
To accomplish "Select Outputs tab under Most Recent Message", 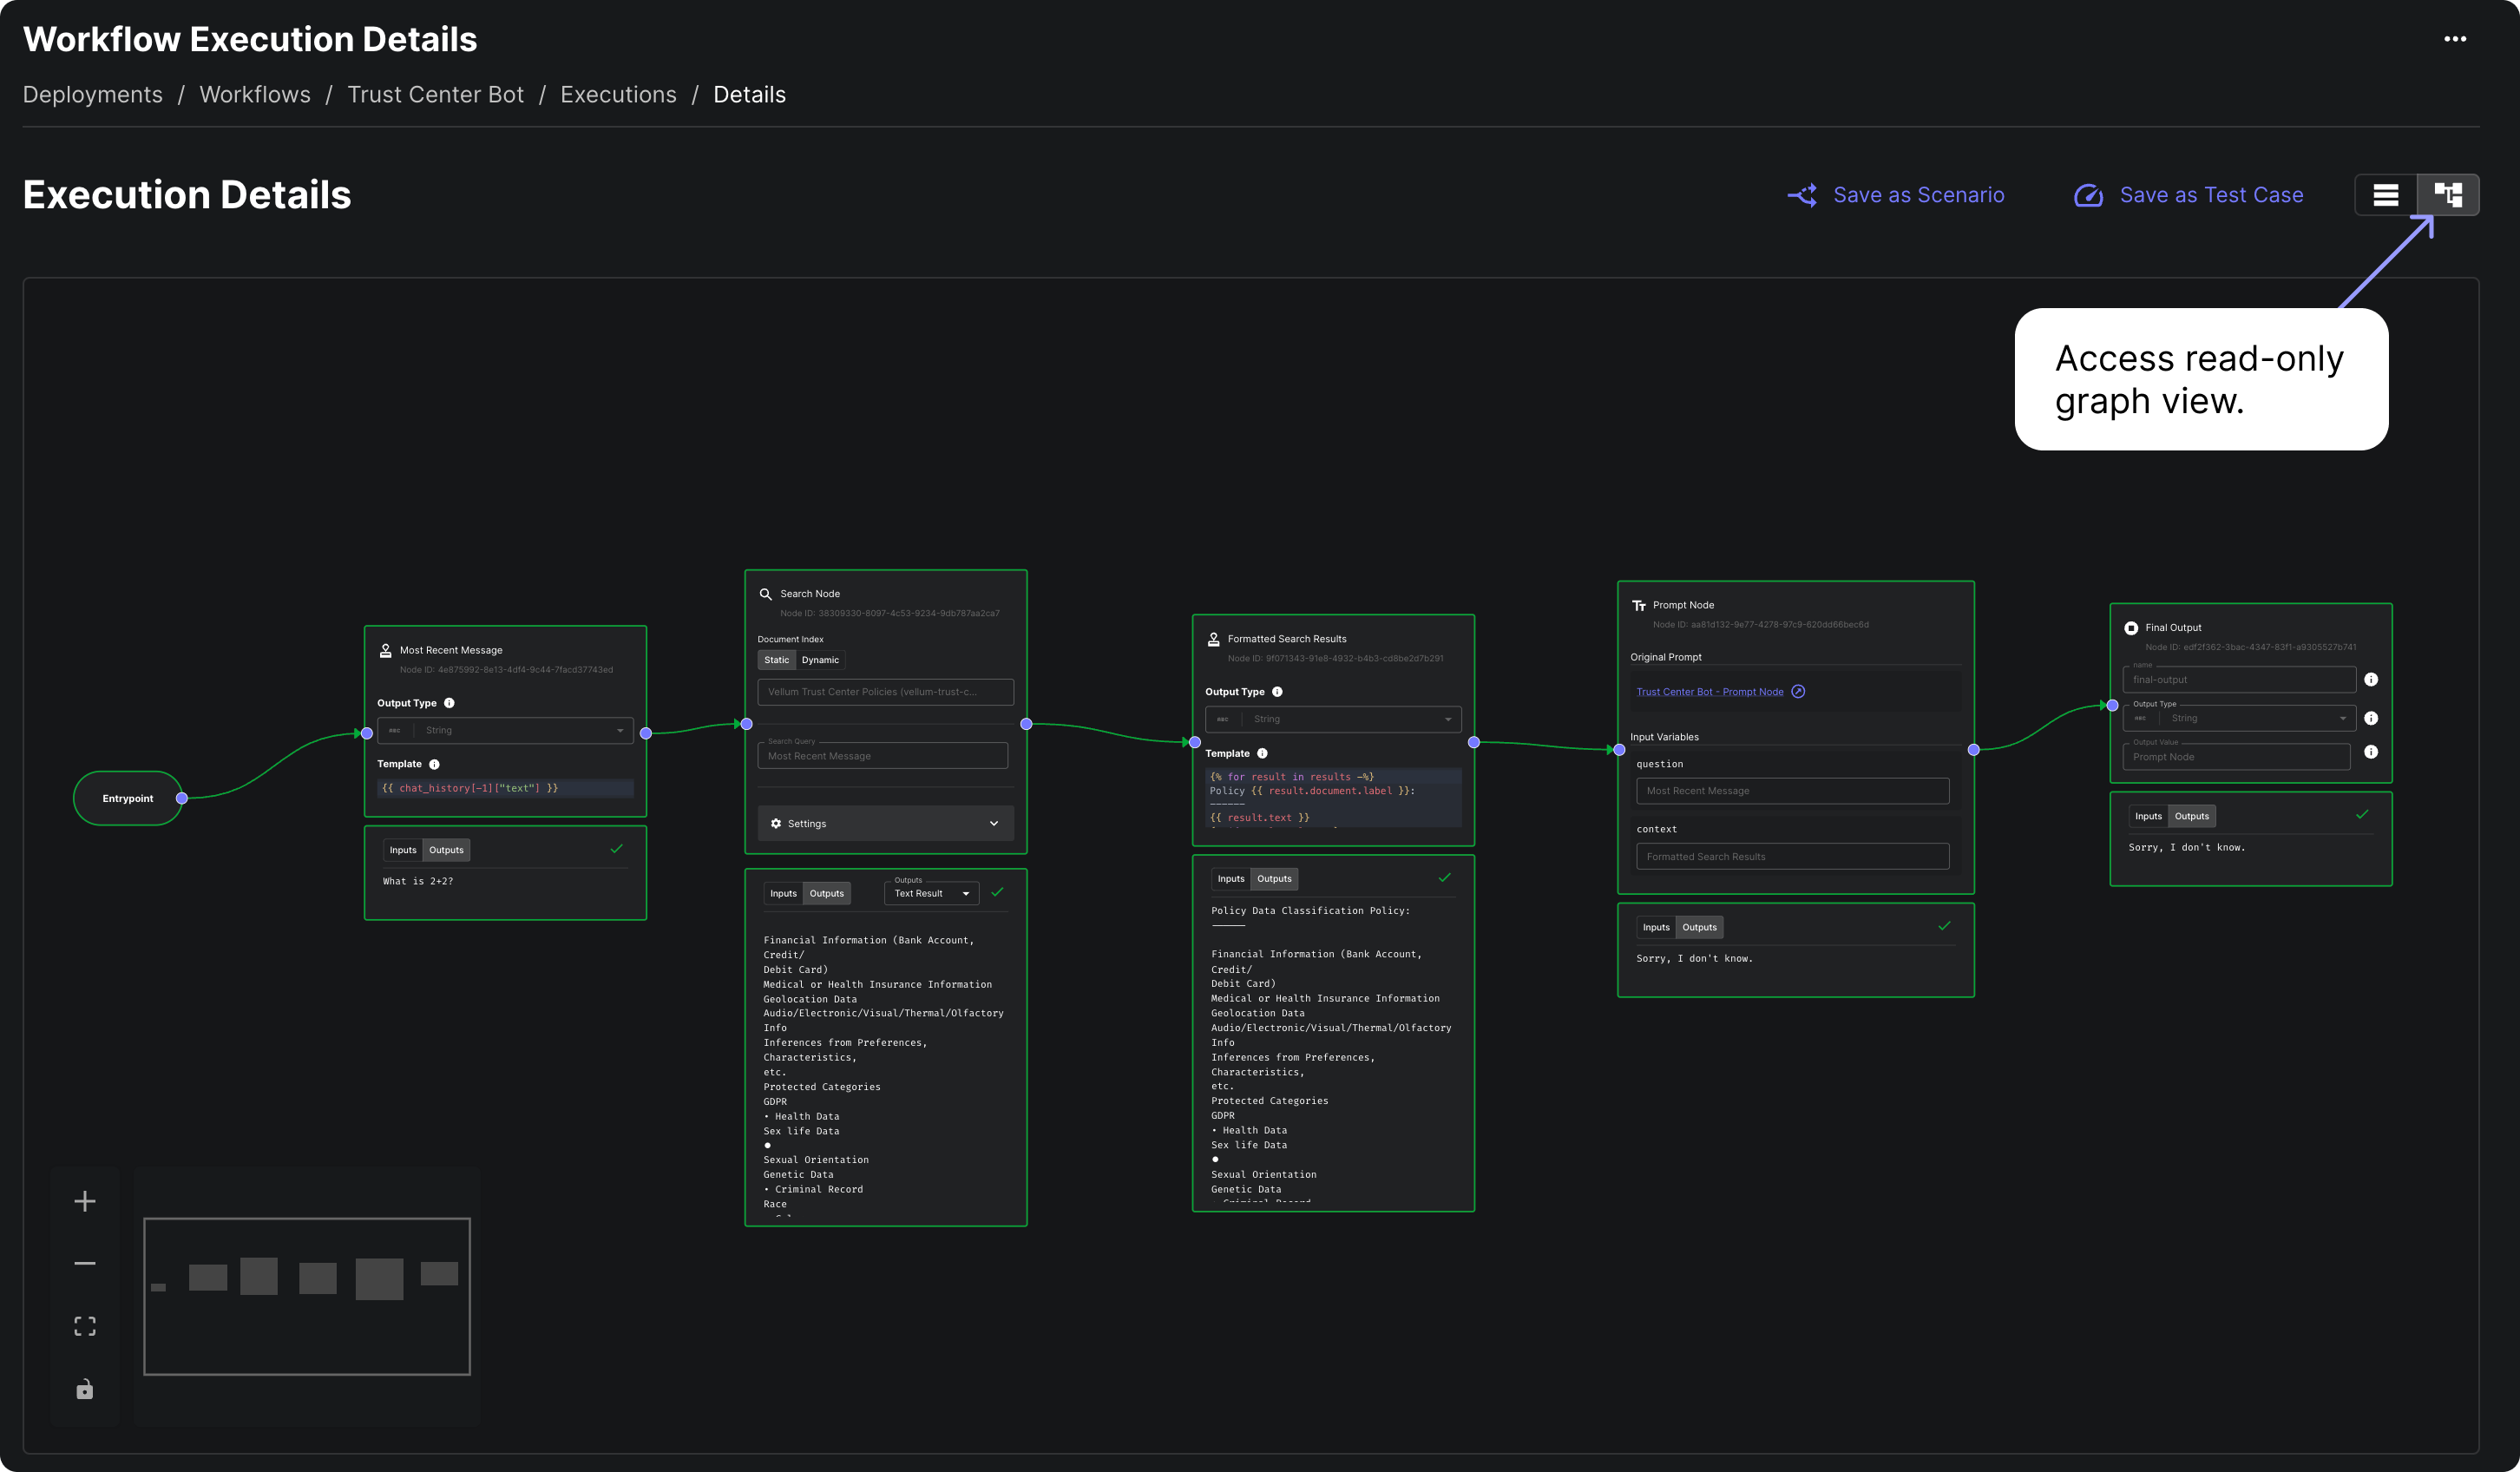I will pos(446,850).
